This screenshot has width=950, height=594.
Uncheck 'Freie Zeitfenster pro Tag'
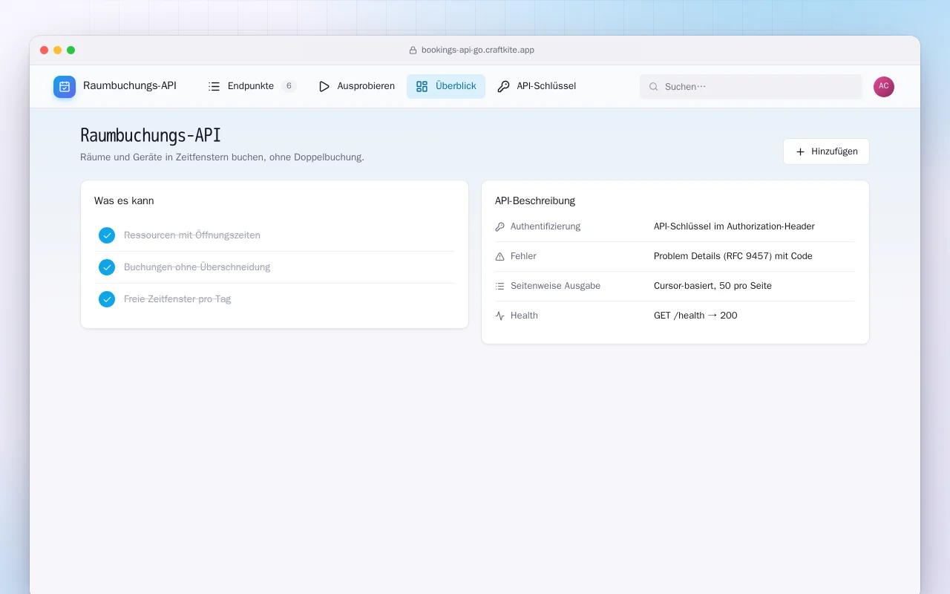pyautogui.click(x=107, y=299)
